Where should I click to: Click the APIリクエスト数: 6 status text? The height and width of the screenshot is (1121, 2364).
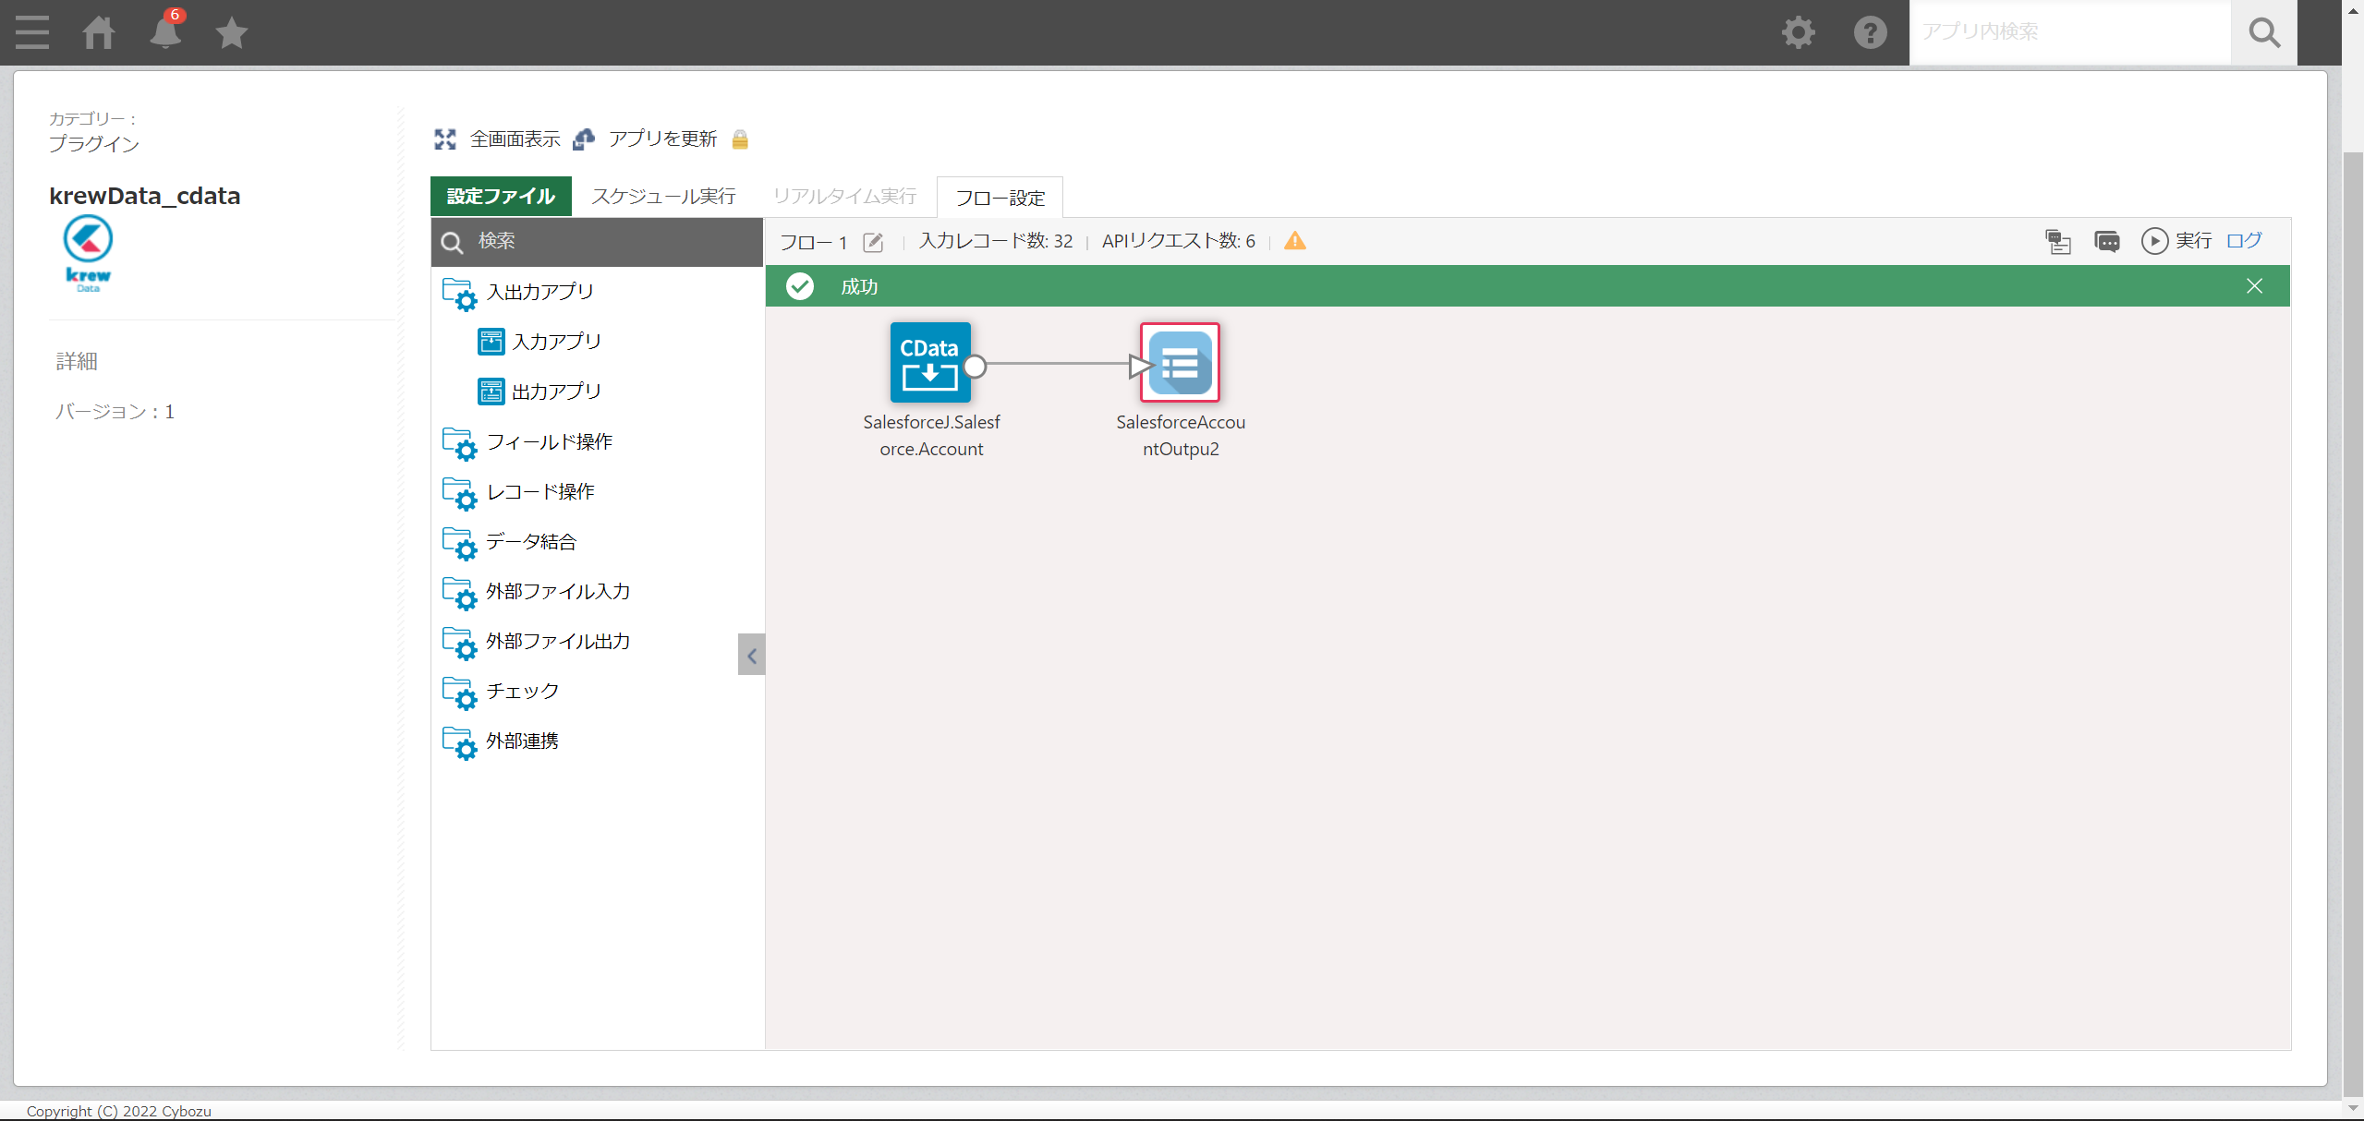point(1178,241)
